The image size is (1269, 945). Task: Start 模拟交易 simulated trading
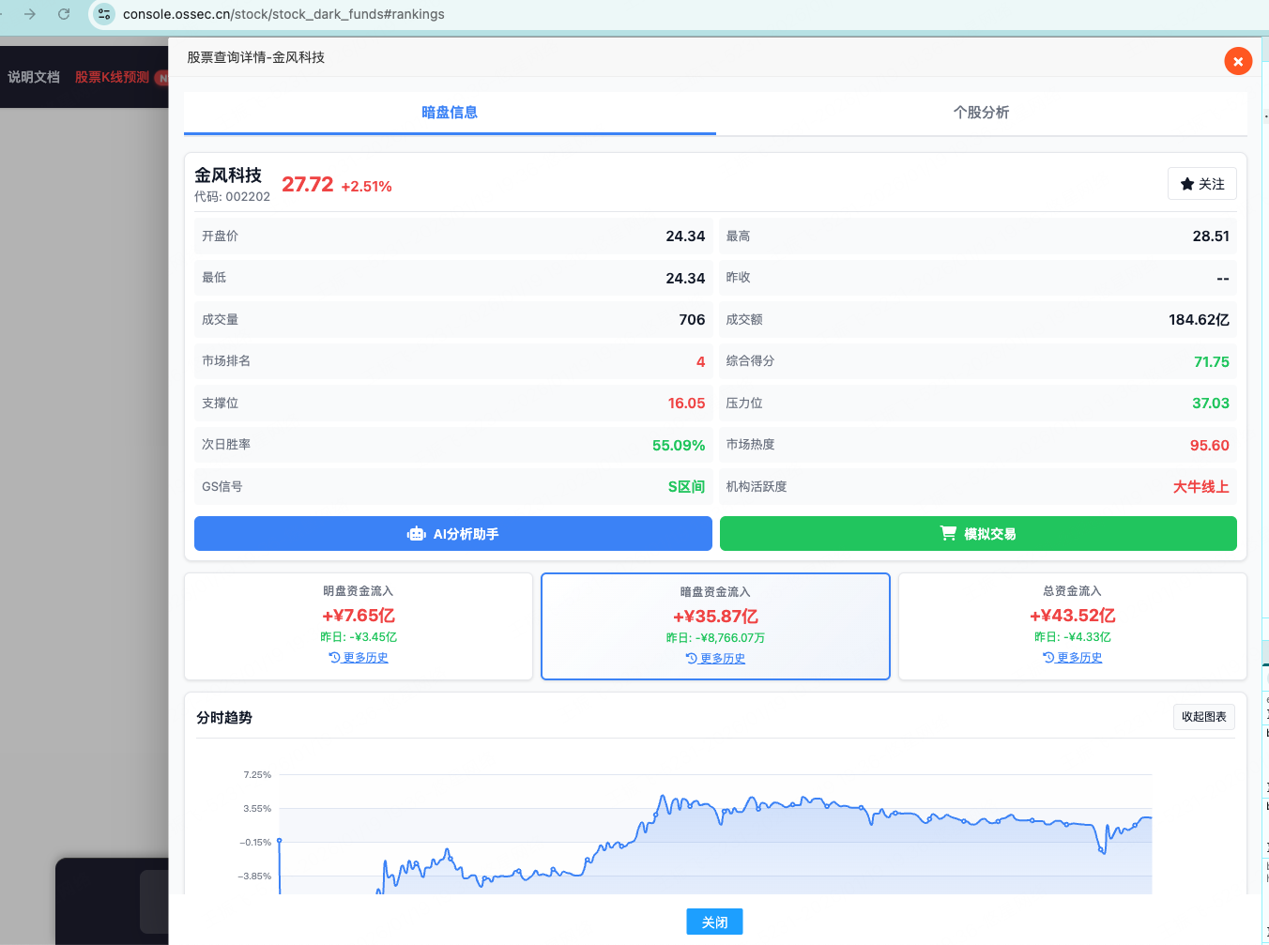(x=978, y=534)
